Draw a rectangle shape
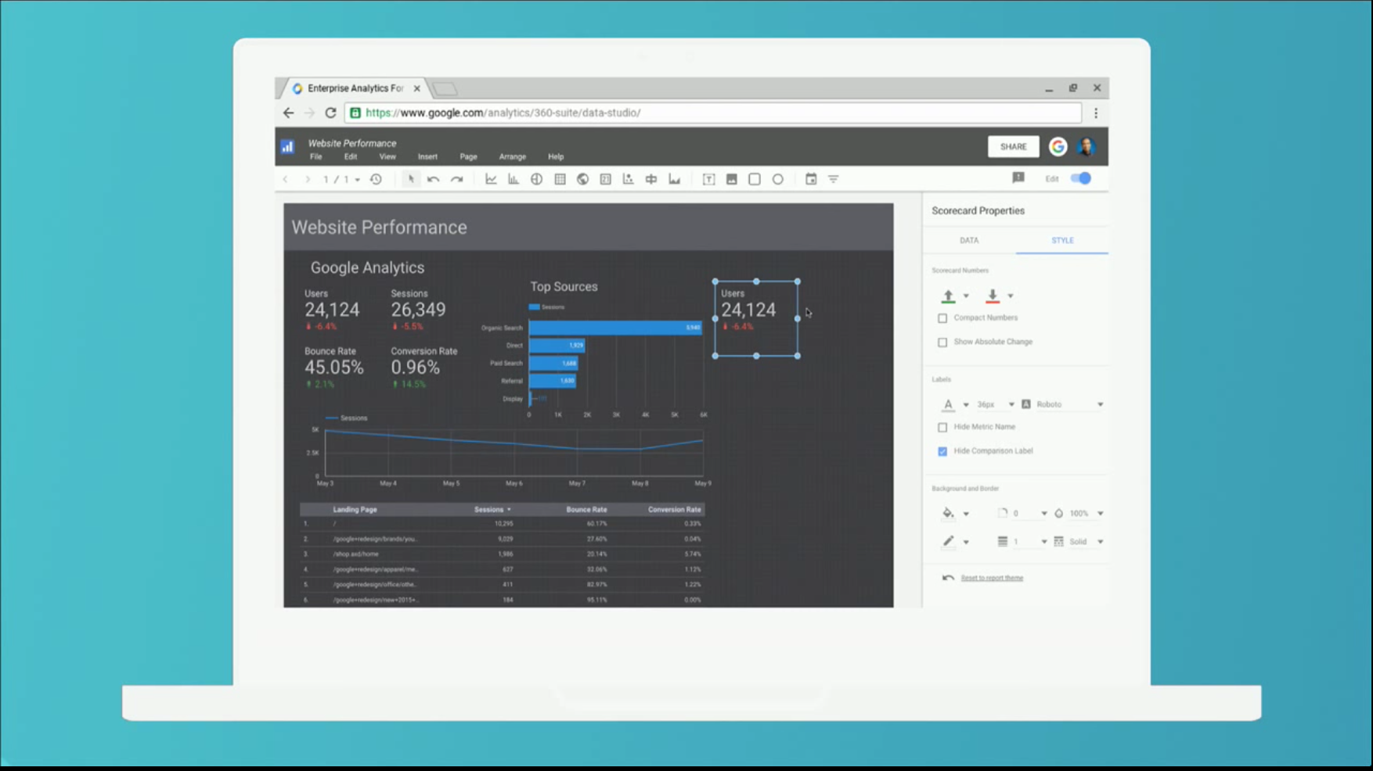Viewport: 1373px width, 771px height. [x=755, y=179]
